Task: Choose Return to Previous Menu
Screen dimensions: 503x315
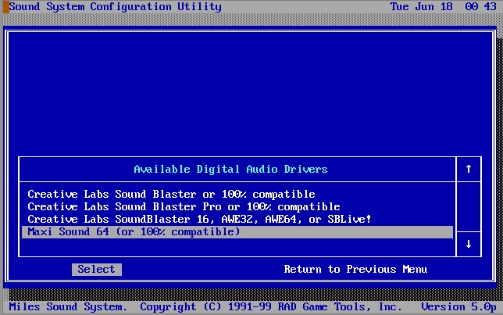Action: point(355,270)
